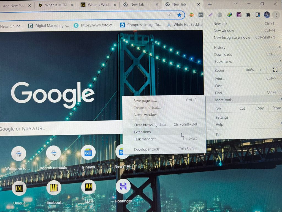Screen dimensions: 282x212
Task: Select Extensions in More tools submenu
Action: 142,132
